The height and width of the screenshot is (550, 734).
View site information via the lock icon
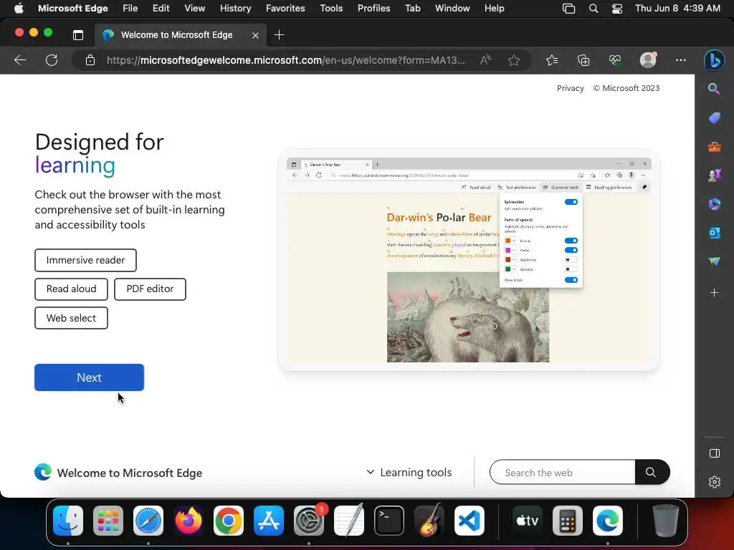click(90, 60)
